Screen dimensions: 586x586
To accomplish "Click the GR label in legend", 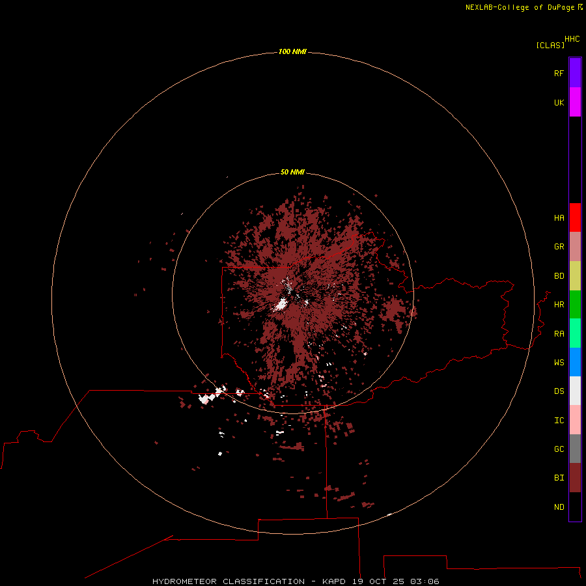I will click(x=559, y=247).
